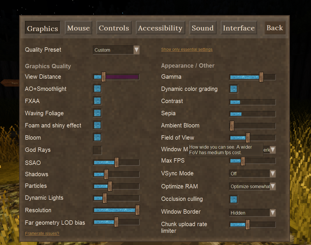Toggle the Occlusion culling checkbox

(234, 199)
